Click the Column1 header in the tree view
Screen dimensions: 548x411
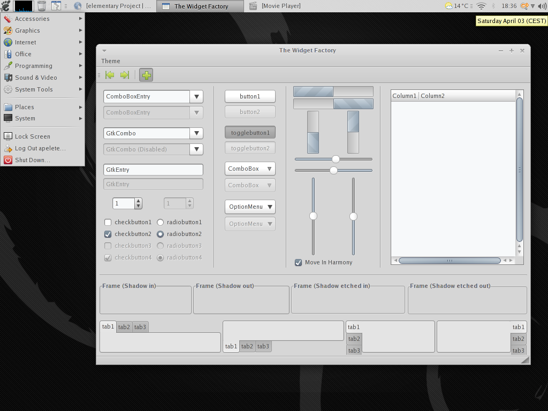(x=405, y=96)
